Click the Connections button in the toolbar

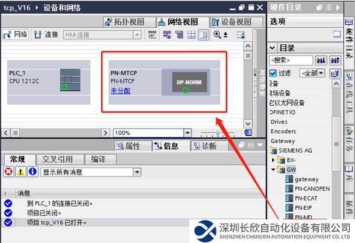(46, 35)
